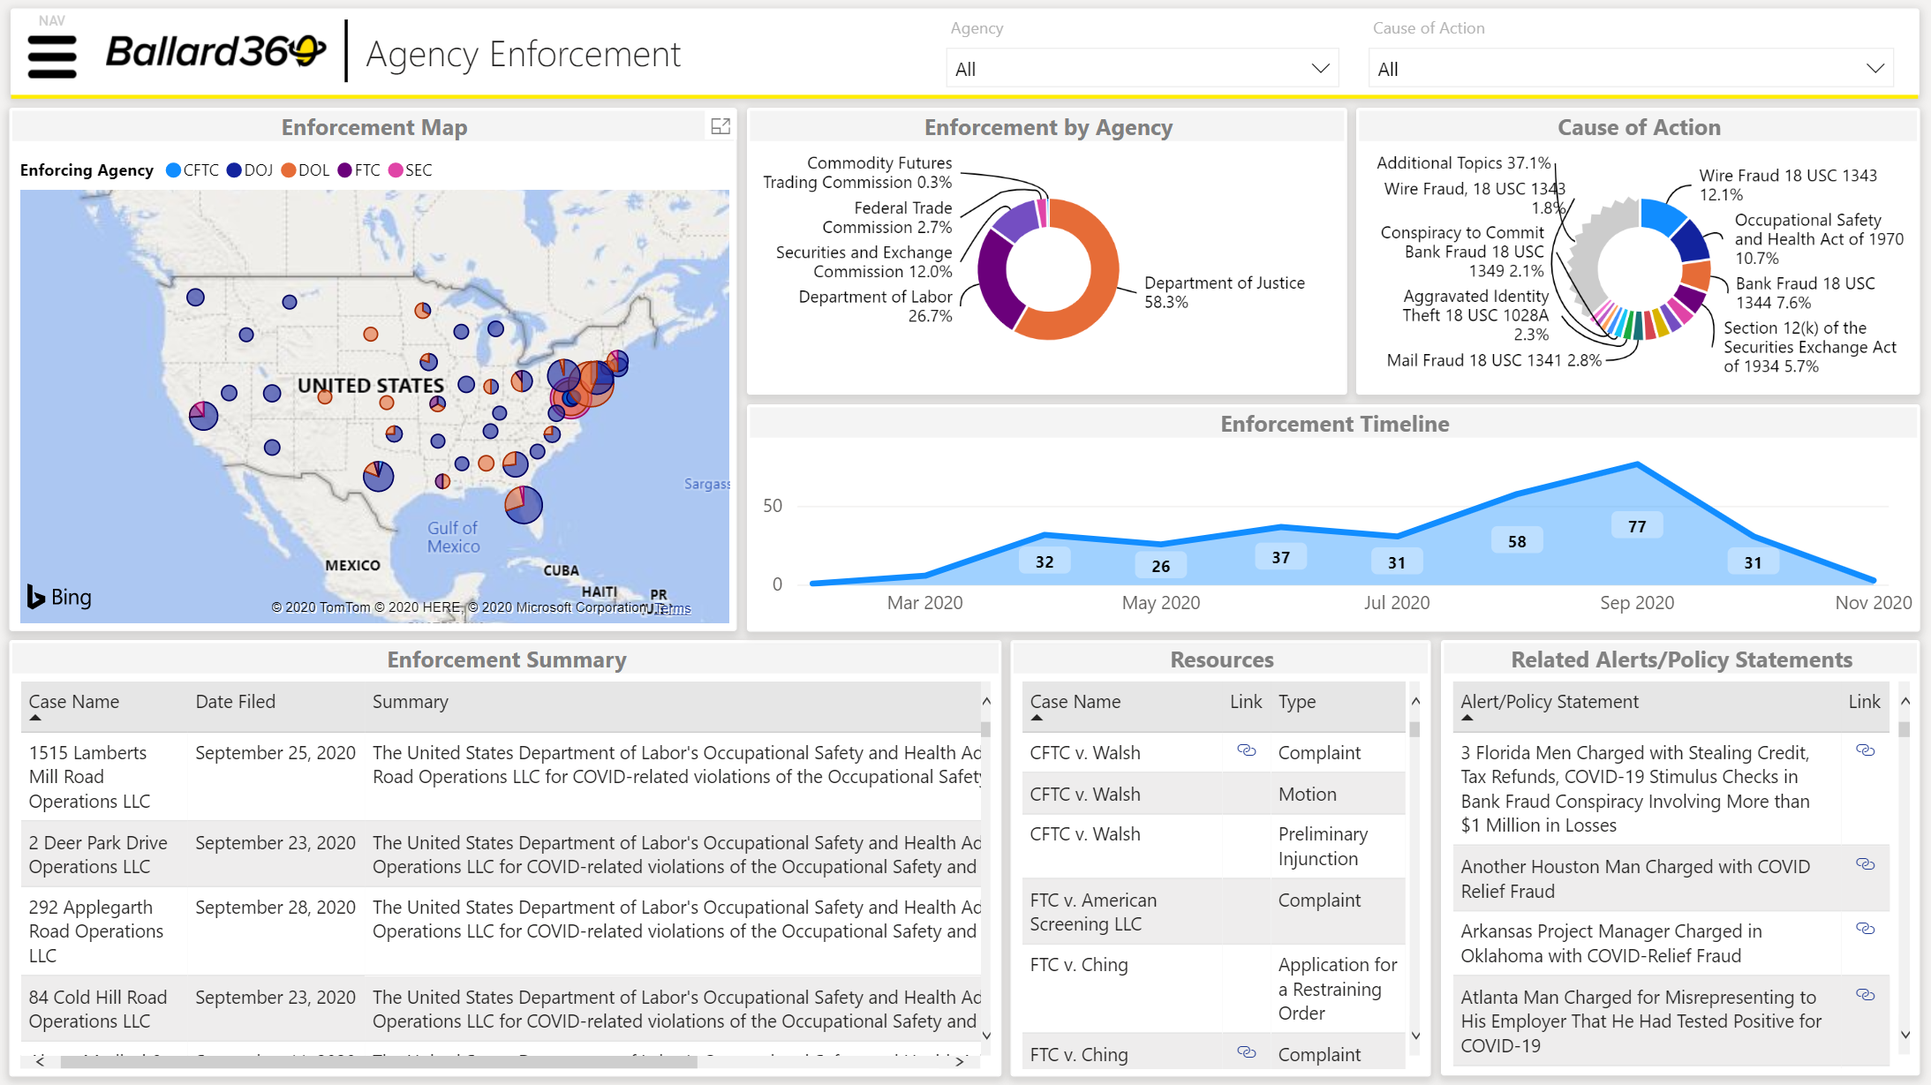Select 1515 Lamberts Mill Road Operations LLC row
The width and height of the screenshot is (1931, 1085).
[501, 777]
